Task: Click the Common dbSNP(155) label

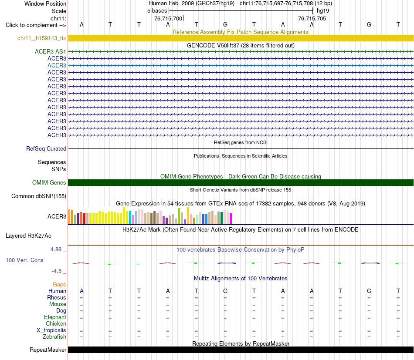Action: click(x=39, y=196)
